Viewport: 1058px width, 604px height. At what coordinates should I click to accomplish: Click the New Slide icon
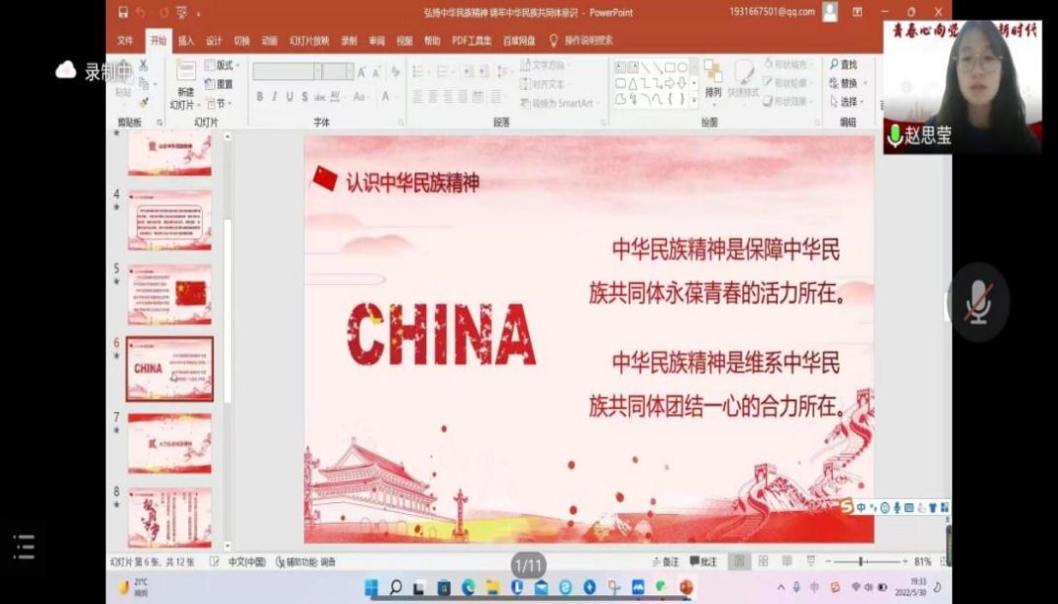coord(185,71)
